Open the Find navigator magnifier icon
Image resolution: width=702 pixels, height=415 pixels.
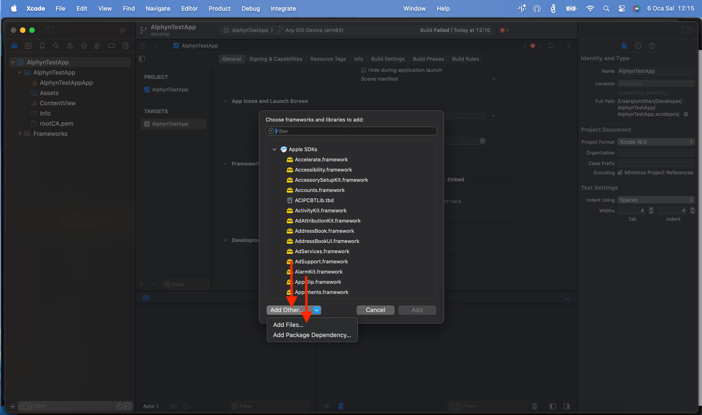56,46
